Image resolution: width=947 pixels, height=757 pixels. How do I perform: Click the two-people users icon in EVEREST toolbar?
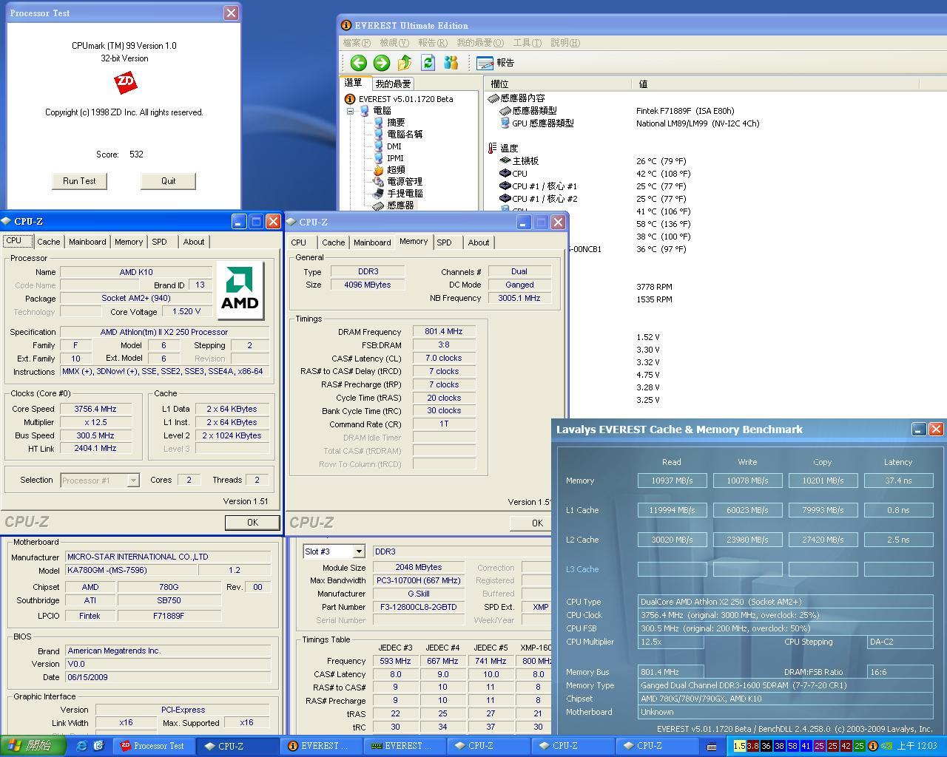point(451,63)
